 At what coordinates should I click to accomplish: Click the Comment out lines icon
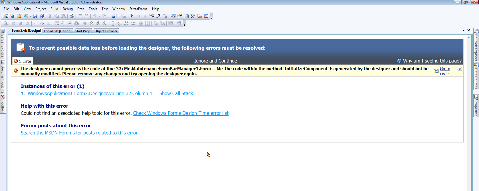click(x=80, y=16)
